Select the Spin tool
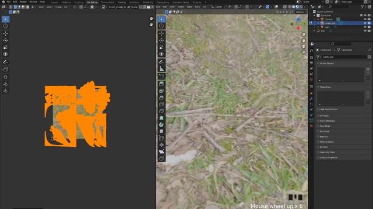Viewport: 373px width, 209px height. point(161,124)
